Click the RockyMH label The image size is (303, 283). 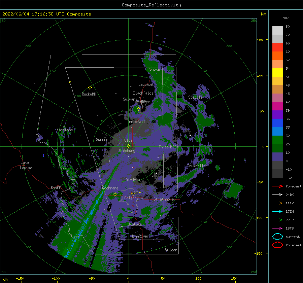click(89, 94)
